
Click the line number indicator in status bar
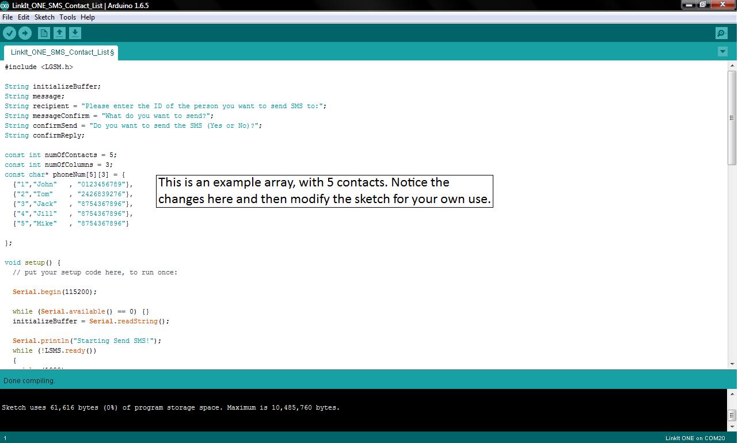(5, 438)
